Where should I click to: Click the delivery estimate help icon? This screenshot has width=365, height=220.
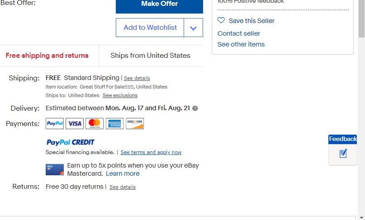(195, 108)
